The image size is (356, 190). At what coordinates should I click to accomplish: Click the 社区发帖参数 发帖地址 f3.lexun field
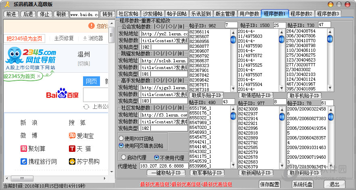coord(164,115)
